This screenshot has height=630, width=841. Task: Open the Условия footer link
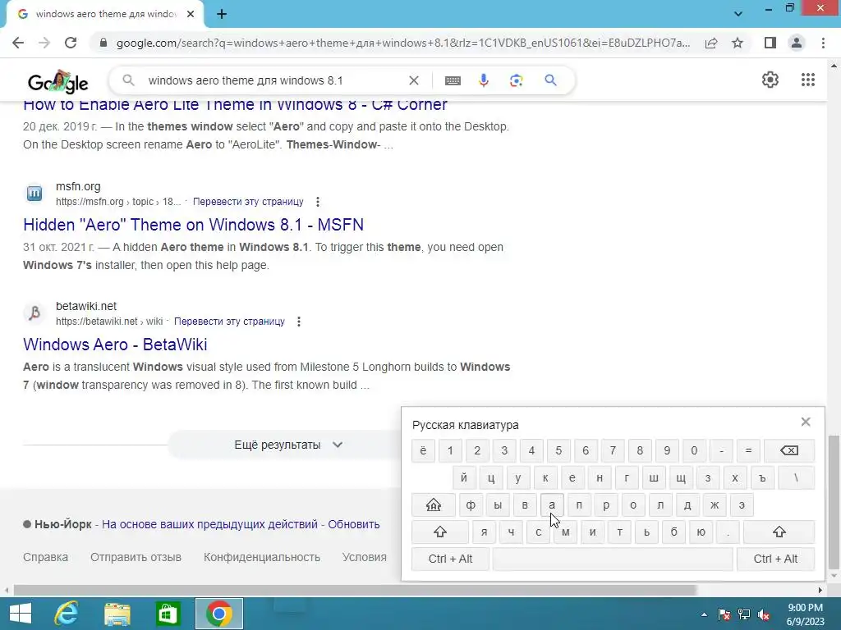point(364,557)
